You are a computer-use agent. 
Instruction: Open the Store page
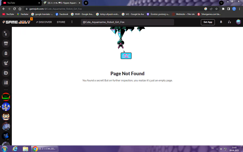click(61, 22)
